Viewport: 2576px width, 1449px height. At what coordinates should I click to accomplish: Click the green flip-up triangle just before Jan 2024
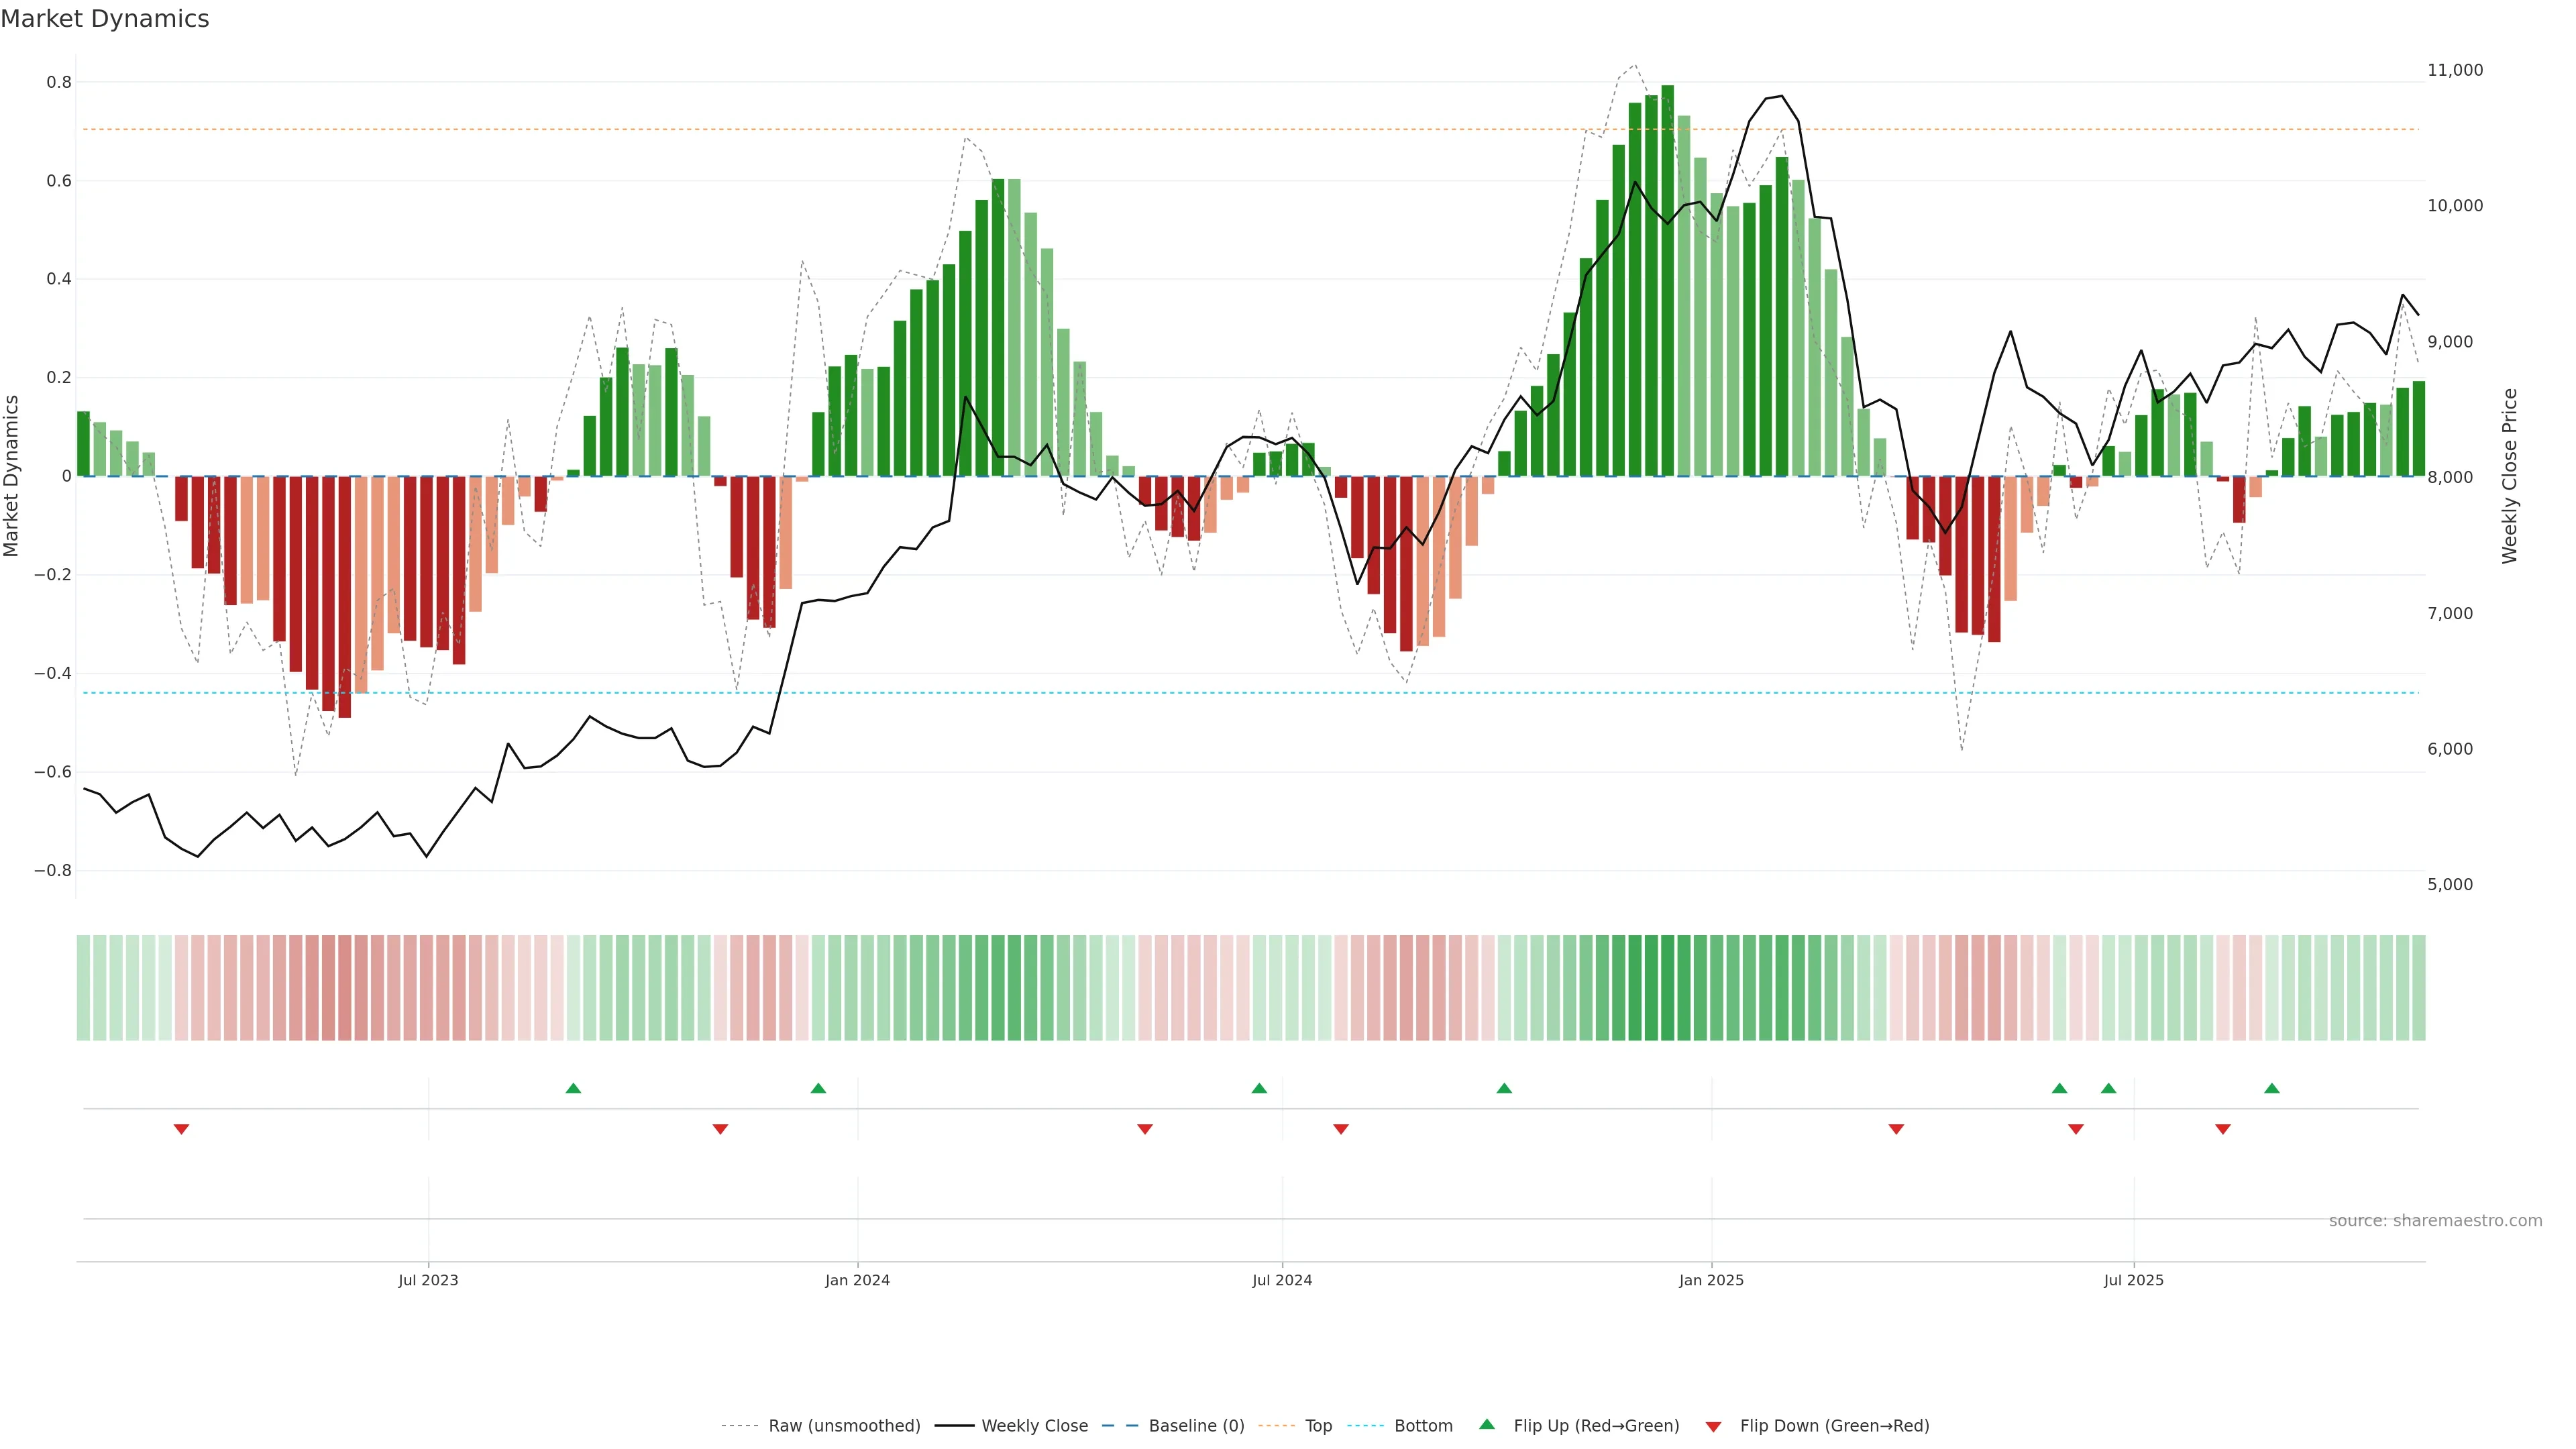point(818,1088)
